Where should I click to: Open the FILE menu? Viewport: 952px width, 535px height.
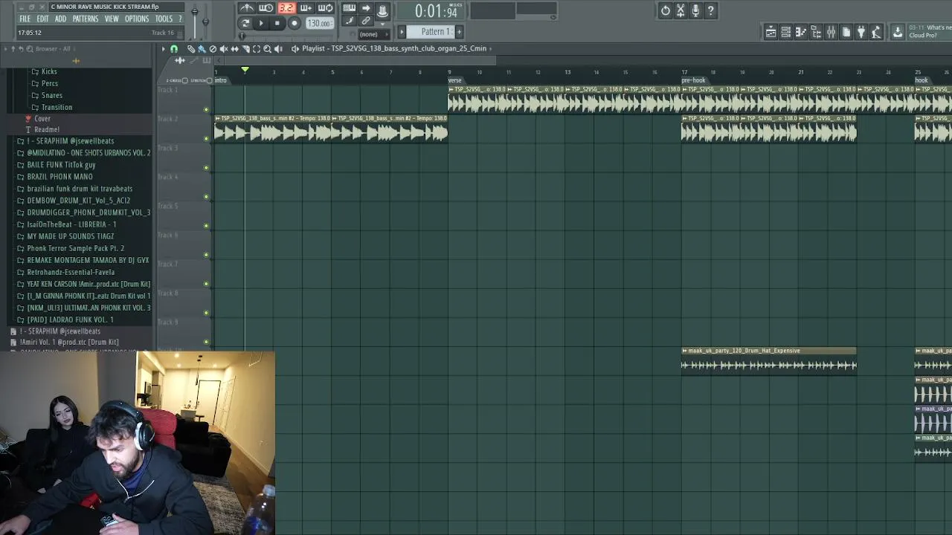click(25, 19)
